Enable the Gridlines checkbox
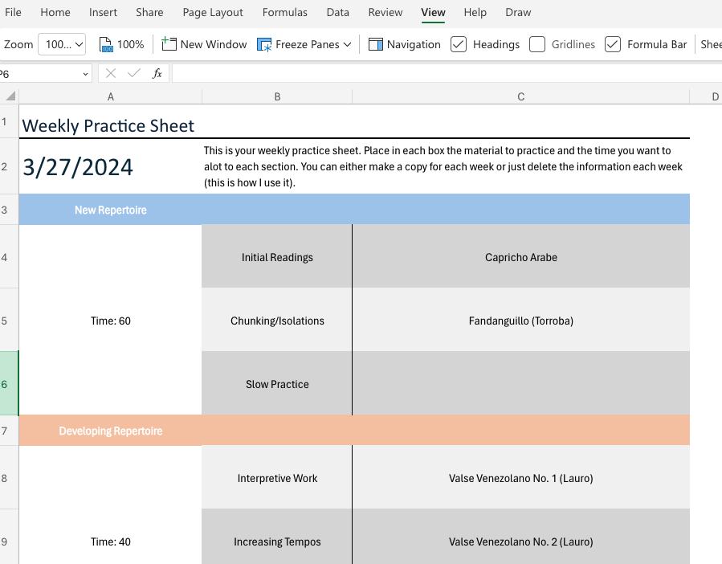 pos(537,45)
